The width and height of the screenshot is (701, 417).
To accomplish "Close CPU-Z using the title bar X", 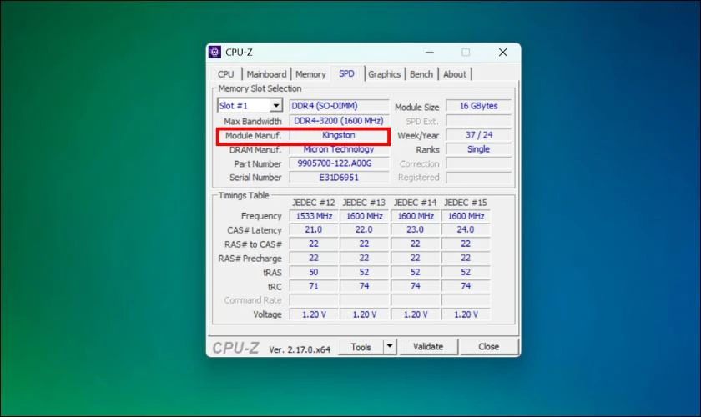I will [x=502, y=53].
